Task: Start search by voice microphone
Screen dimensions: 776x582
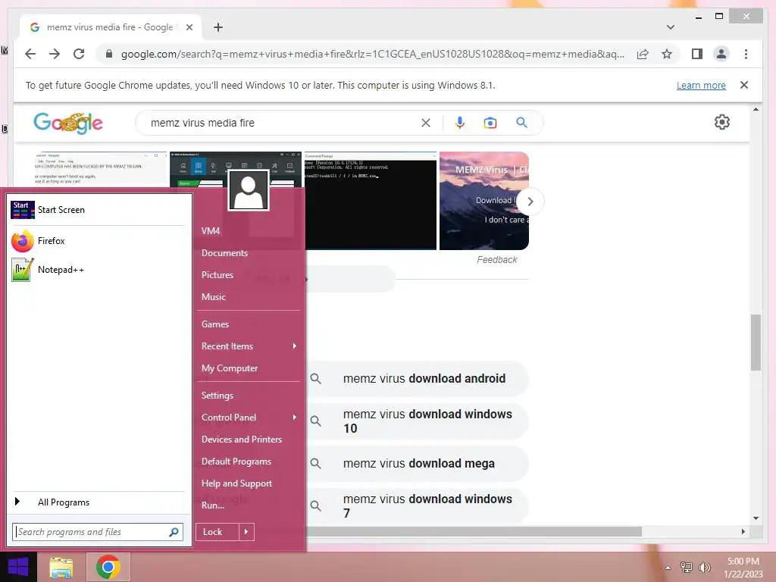Action: point(460,123)
